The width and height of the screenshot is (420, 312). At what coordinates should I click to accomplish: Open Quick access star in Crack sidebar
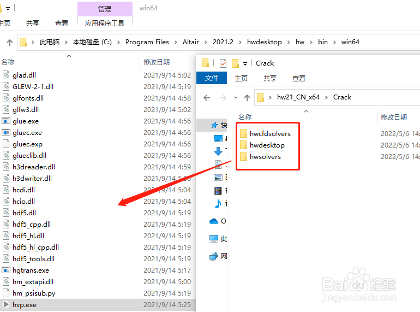214,125
